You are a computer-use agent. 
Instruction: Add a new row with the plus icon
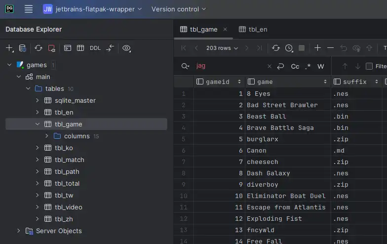click(x=317, y=48)
